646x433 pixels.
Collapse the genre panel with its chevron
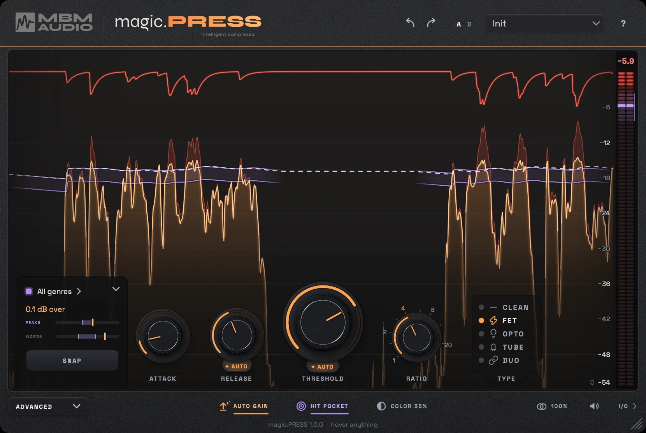point(116,289)
